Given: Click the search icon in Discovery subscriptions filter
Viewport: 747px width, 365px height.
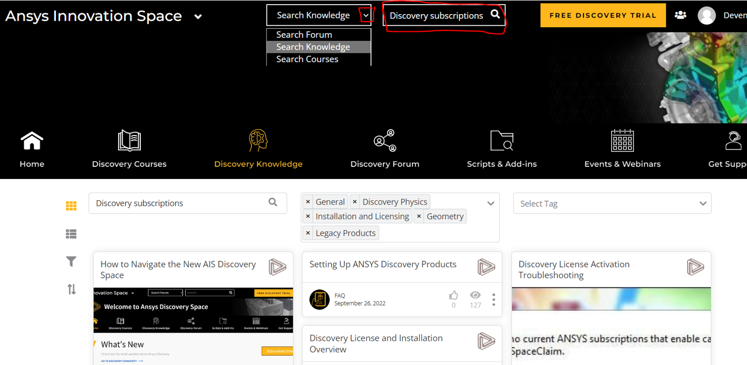Looking at the screenshot, I should tap(273, 203).
